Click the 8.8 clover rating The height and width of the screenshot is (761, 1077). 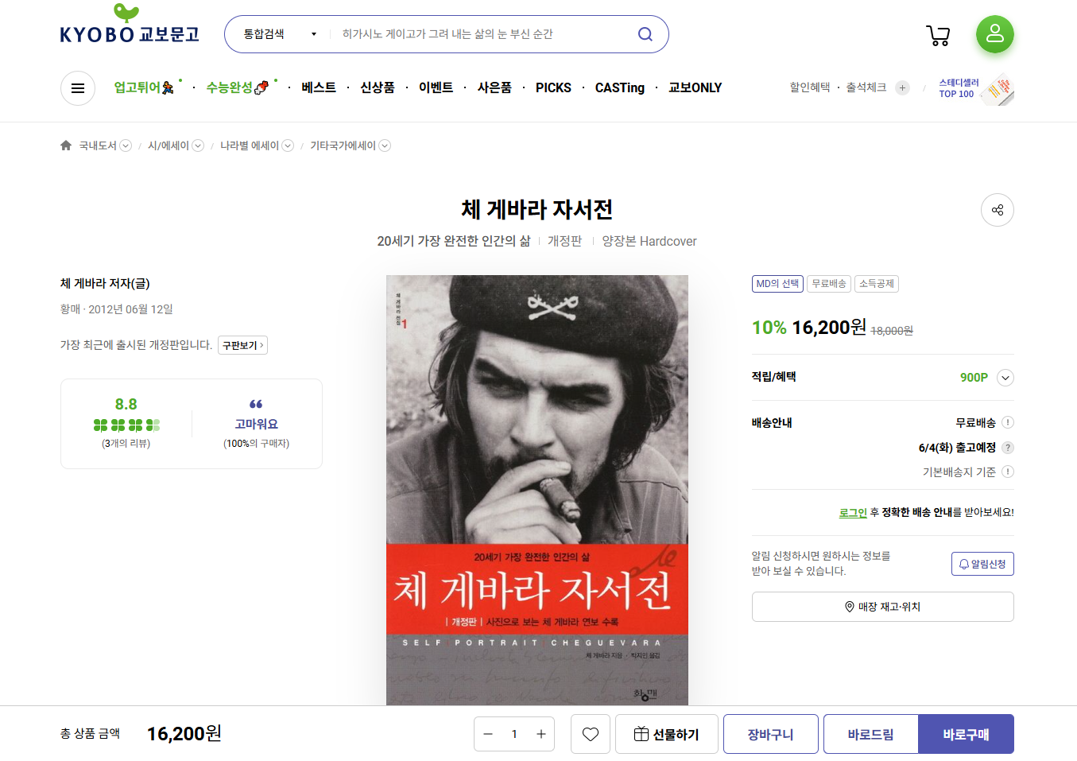126,416
